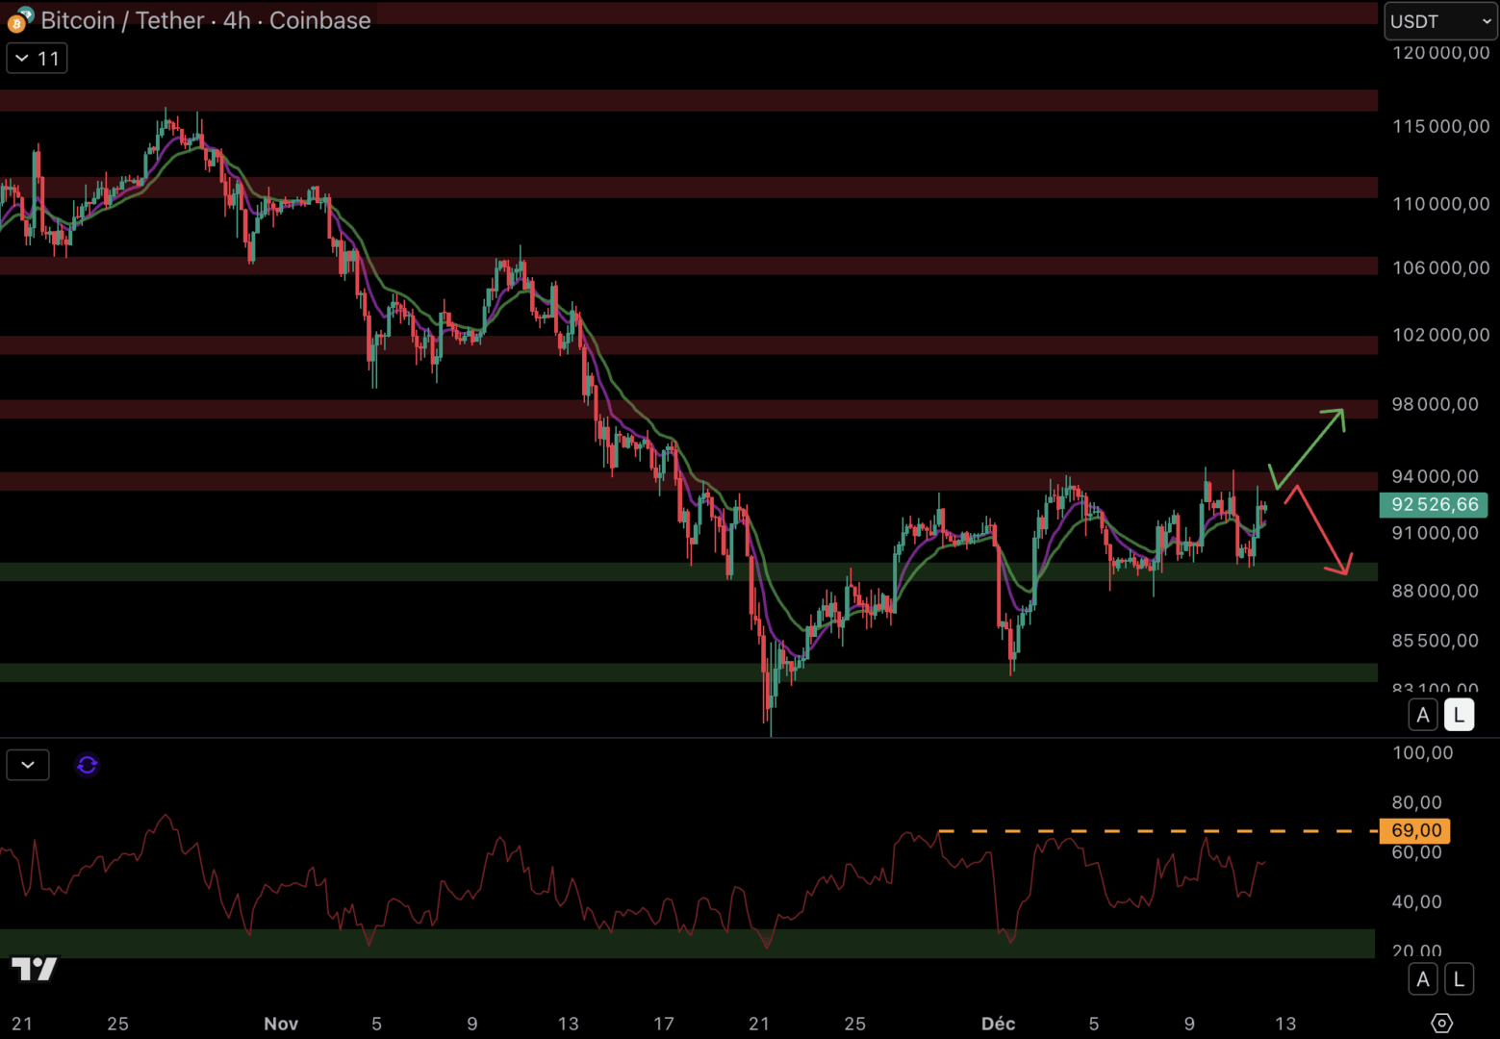The image size is (1500, 1039).
Task: Select the green upward arrow drawing
Action: [x=1309, y=446]
